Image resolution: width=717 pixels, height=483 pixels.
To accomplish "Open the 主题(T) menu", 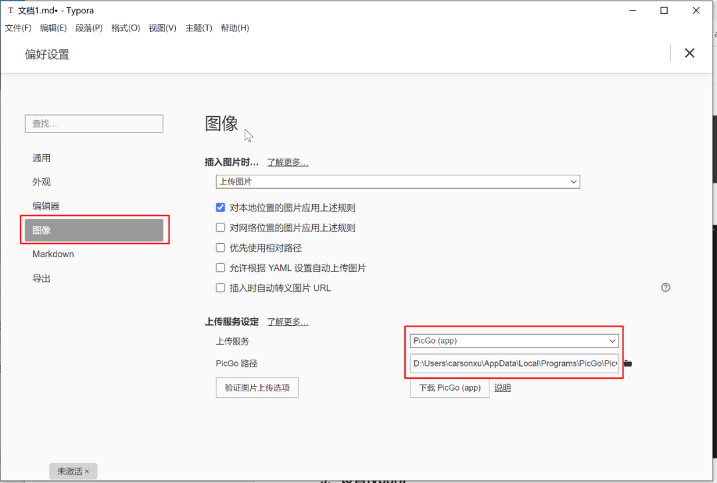I will [199, 28].
